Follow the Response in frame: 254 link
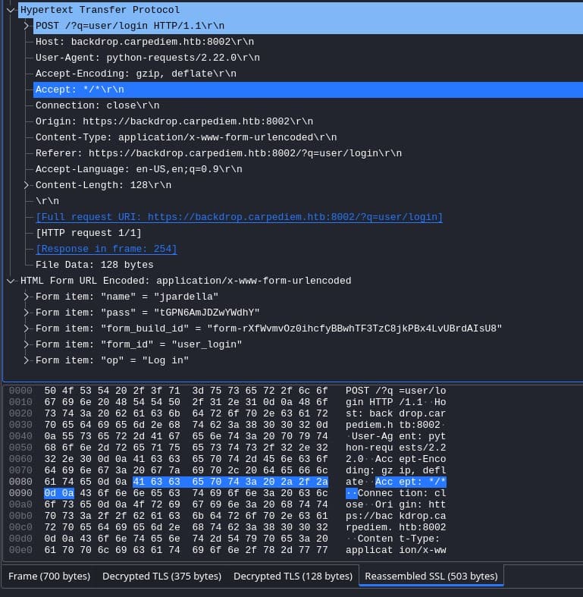583x597 pixels. (106, 249)
